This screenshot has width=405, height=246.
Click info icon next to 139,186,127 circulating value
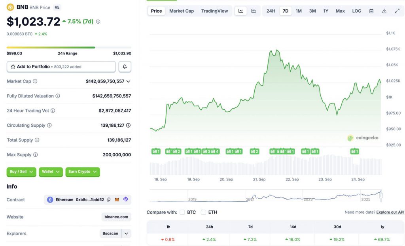pyautogui.click(x=129, y=125)
